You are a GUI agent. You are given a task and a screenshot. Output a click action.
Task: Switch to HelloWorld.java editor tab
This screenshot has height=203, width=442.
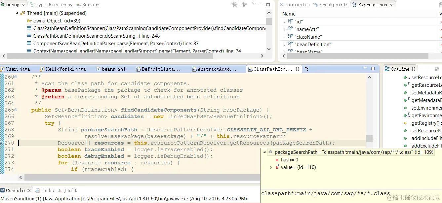click(x=63, y=69)
